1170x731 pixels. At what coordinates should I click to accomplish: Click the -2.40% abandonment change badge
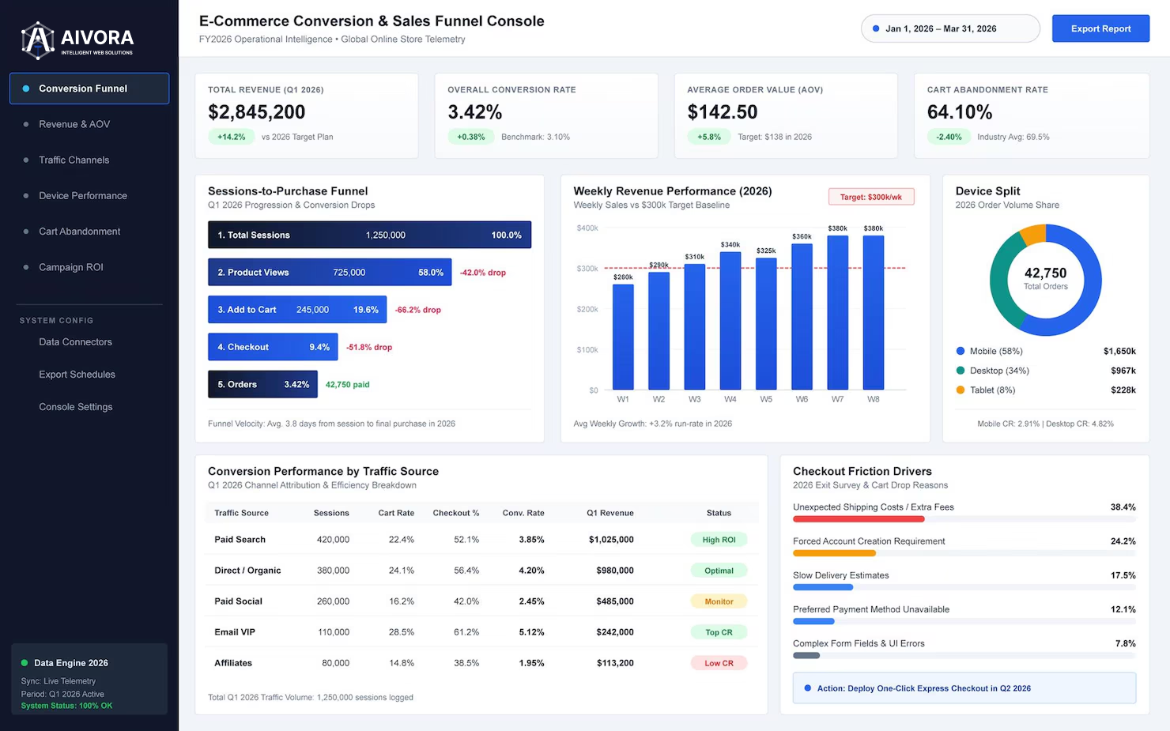[949, 137]
